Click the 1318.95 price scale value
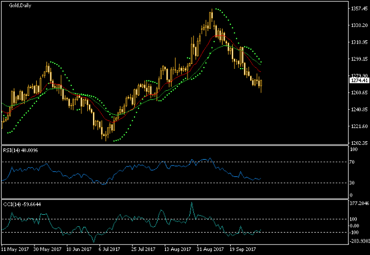370x255 pixels. pos(359,42)
